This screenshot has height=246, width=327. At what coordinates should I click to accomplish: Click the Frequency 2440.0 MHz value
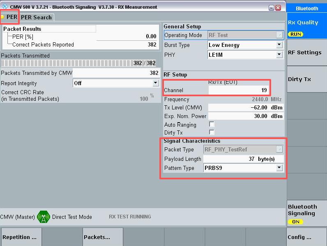(x=267, y=99)
